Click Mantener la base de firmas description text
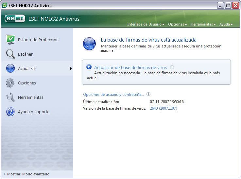 161,48
